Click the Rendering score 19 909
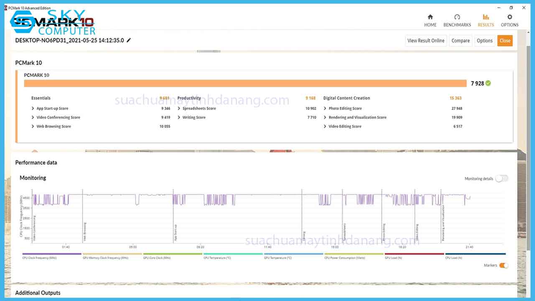Screen dimensions: 535x301 tap(456, 117)
